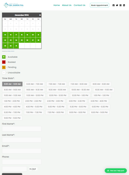Open the LinkedIn icon in header
The height and width of the screenshot is (175, 129).
coord(124,5)
